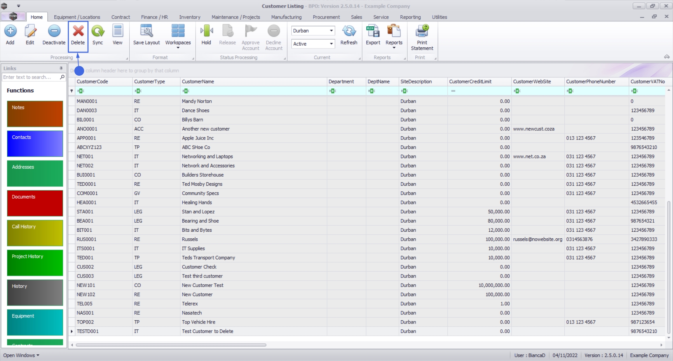Click the Deactivate icon

(54, 31)
